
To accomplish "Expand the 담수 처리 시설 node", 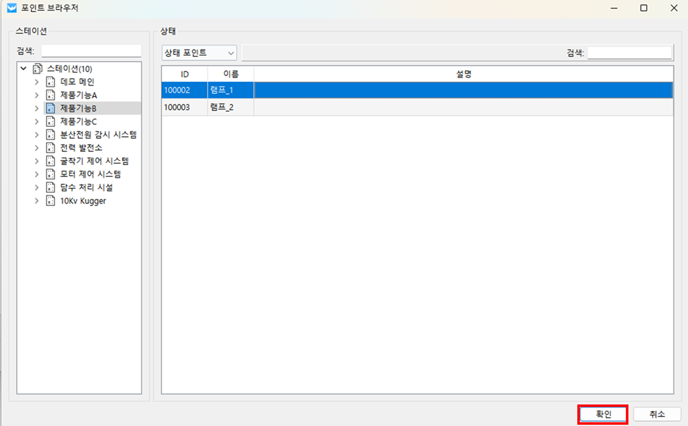I will [x=37, y=188].
